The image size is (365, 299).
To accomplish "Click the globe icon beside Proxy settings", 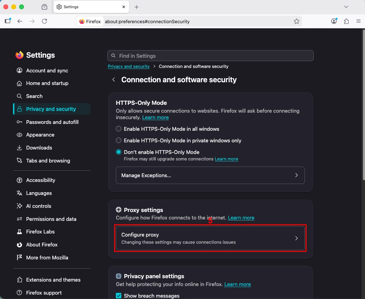I will [119, 210].
